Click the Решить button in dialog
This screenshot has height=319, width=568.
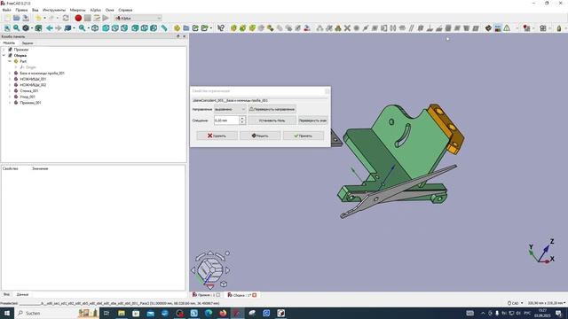[260, 136]
